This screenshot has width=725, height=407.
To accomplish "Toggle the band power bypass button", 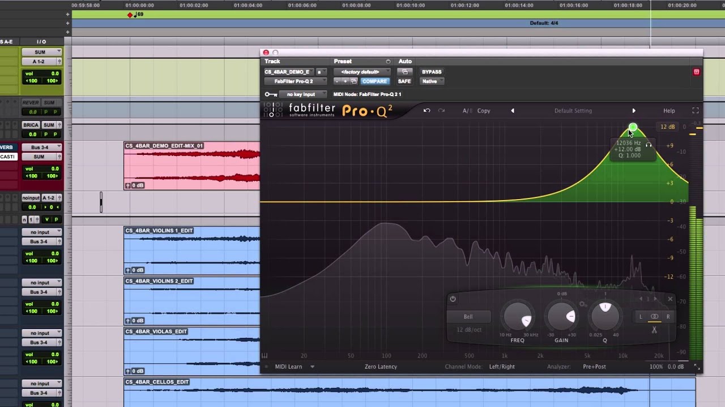I will 453,299.
